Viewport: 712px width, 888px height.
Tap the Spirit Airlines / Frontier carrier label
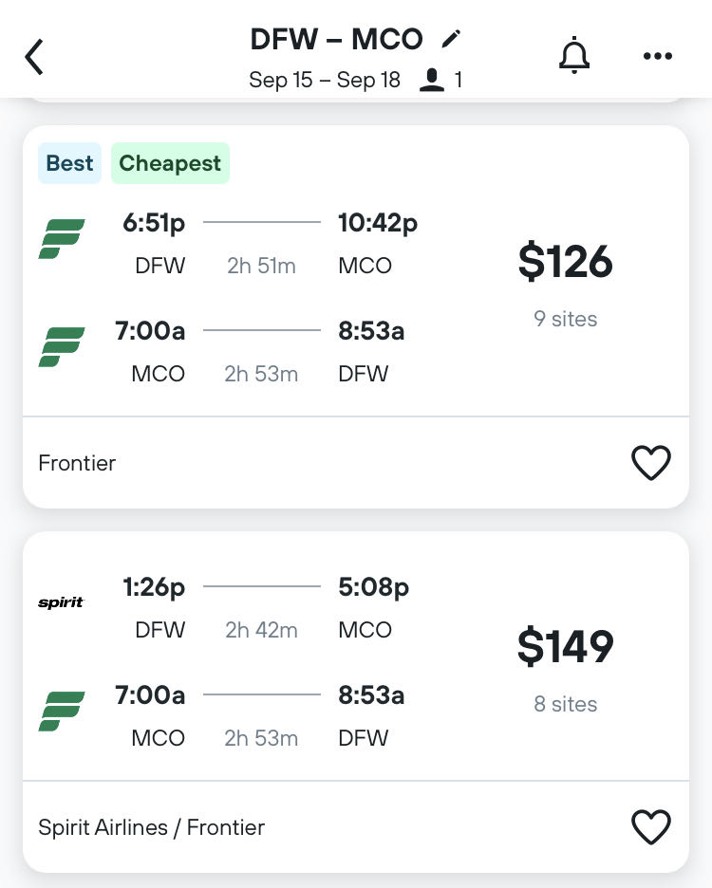pyautogui.click(x=152, y=827)
